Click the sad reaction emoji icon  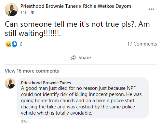coord(8,44)
